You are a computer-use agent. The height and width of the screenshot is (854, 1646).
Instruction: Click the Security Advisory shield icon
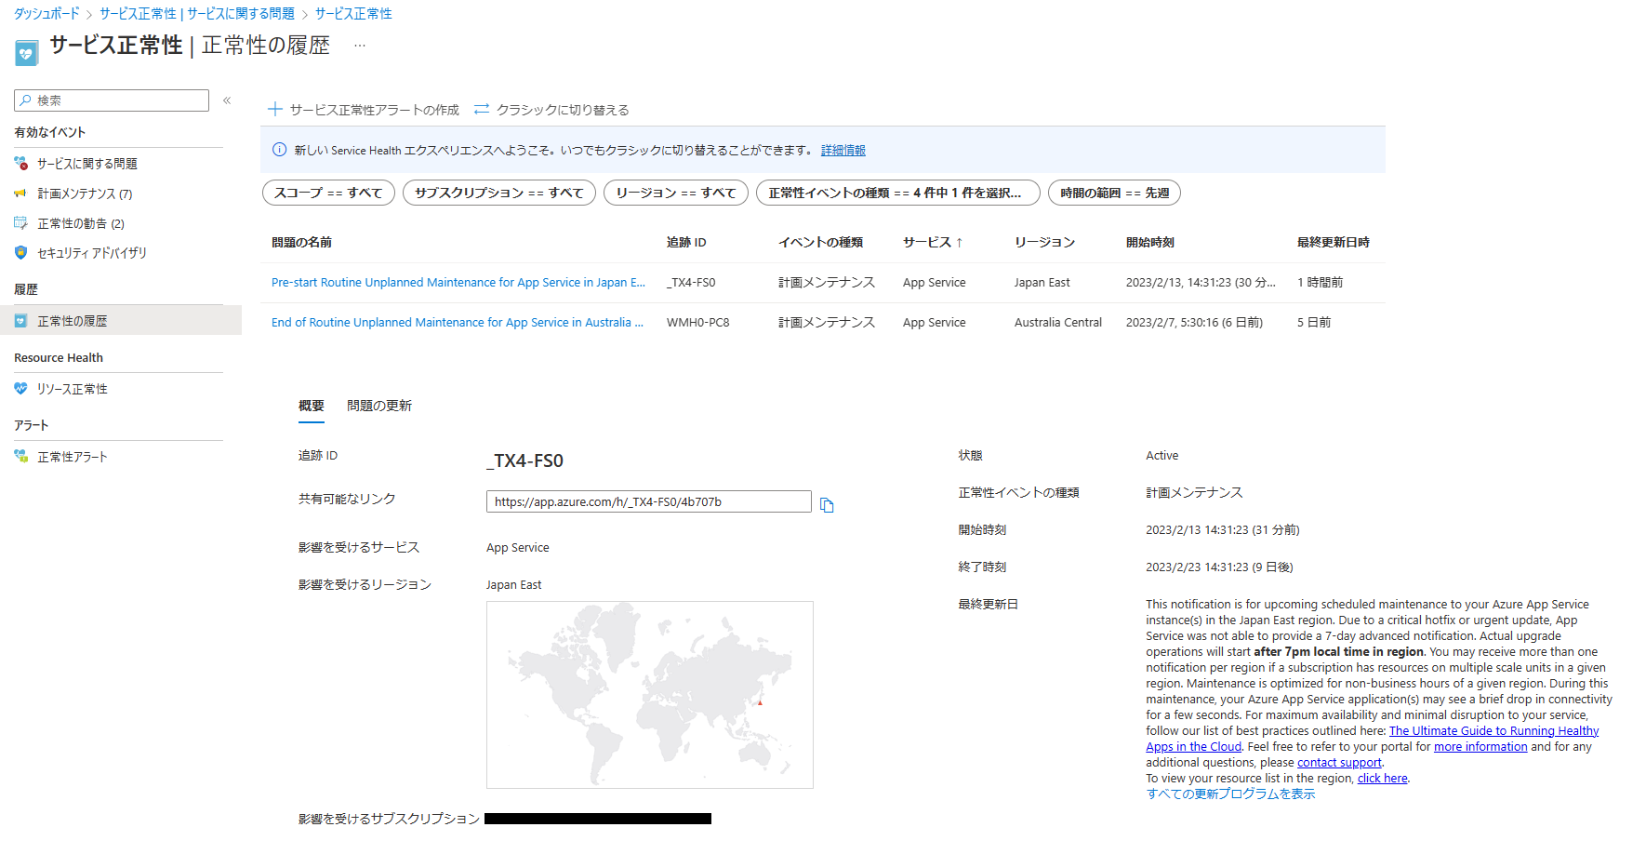(x=20, y=253)
